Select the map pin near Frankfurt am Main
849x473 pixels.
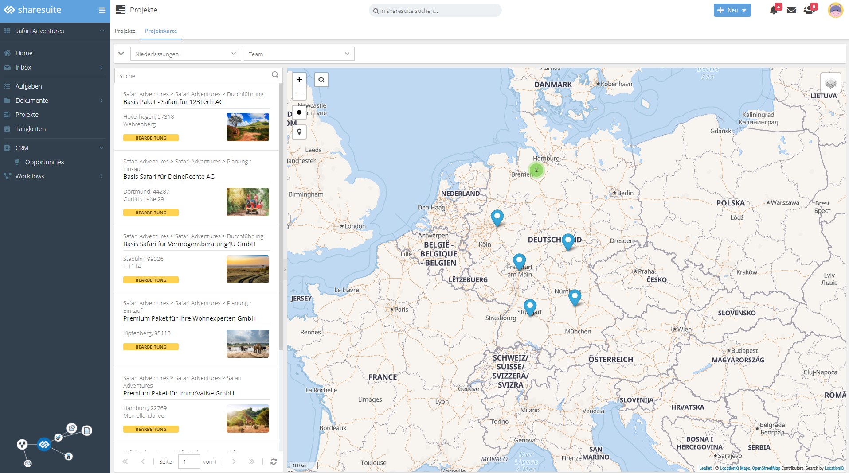(519, 262)
